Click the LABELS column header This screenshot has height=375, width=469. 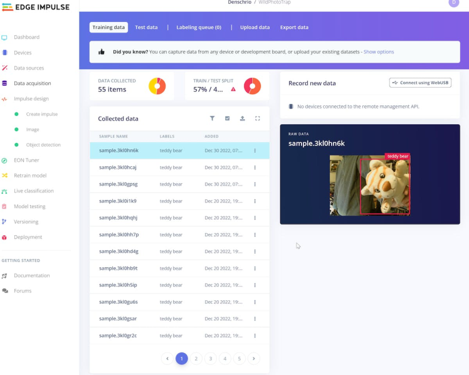(x=167, y=136)
